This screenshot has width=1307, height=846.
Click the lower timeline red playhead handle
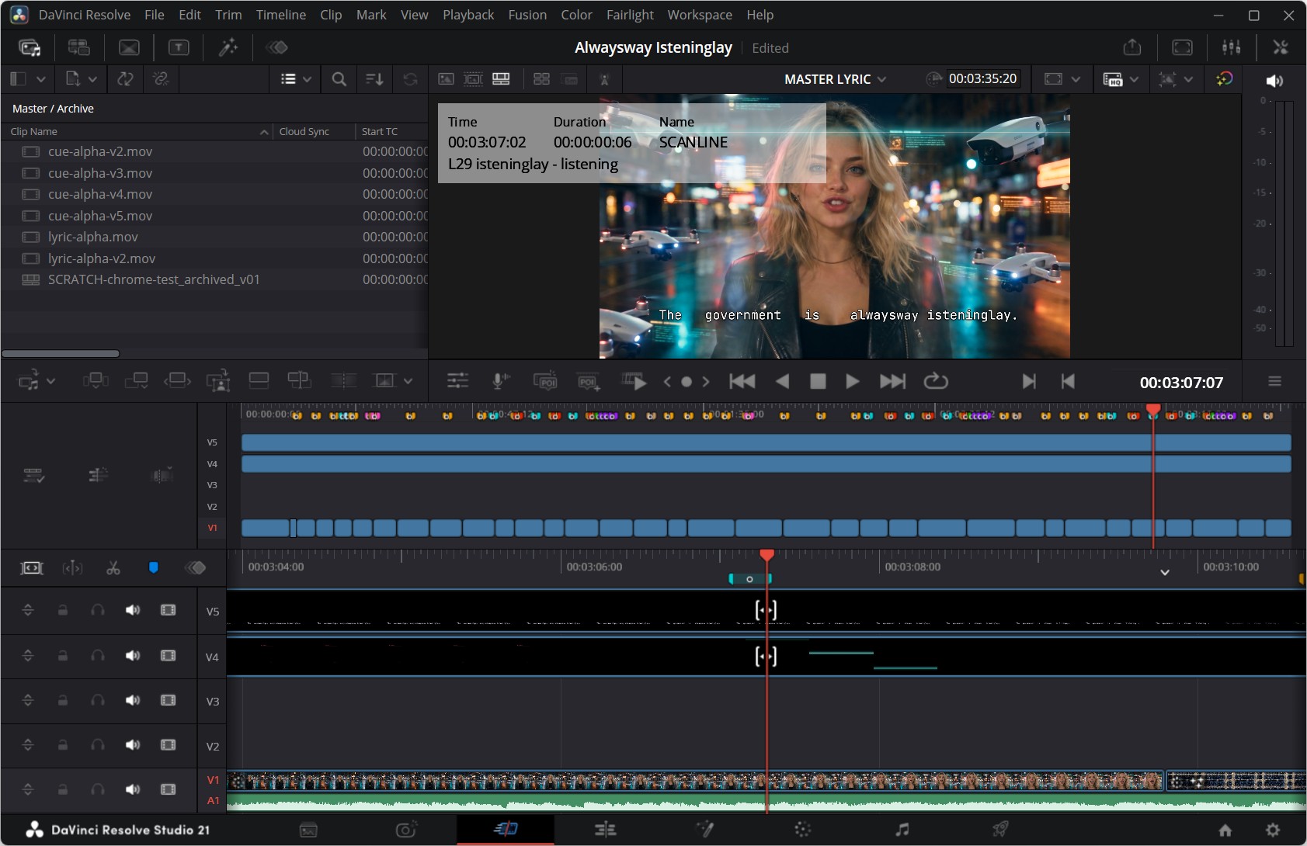point(766,554)
